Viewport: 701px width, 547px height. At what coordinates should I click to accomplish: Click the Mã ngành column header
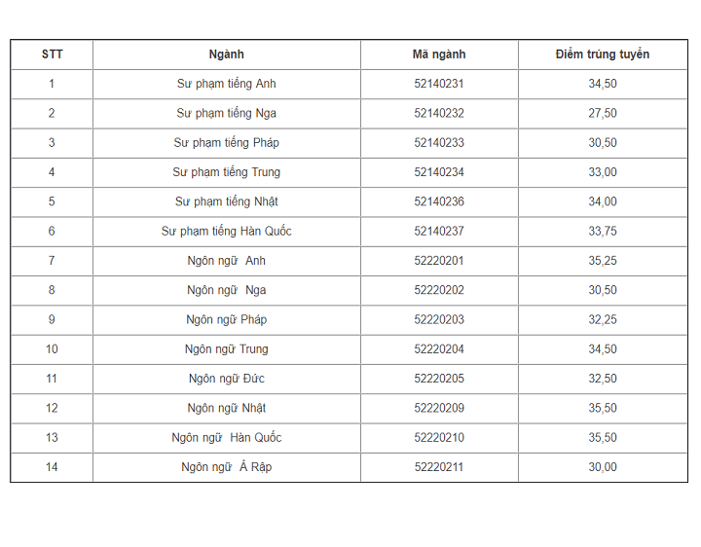coord(439,55)
